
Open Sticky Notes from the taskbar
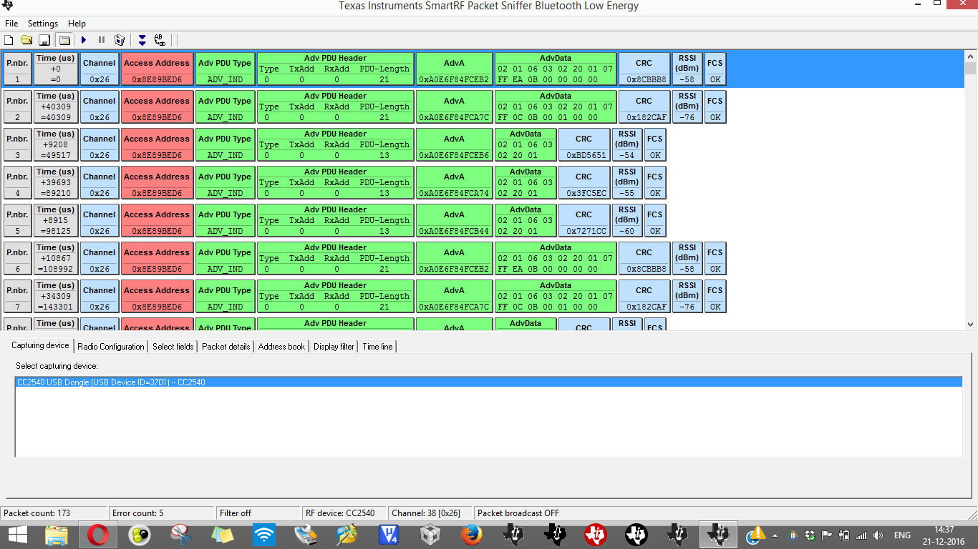click(x=223, y=535)
